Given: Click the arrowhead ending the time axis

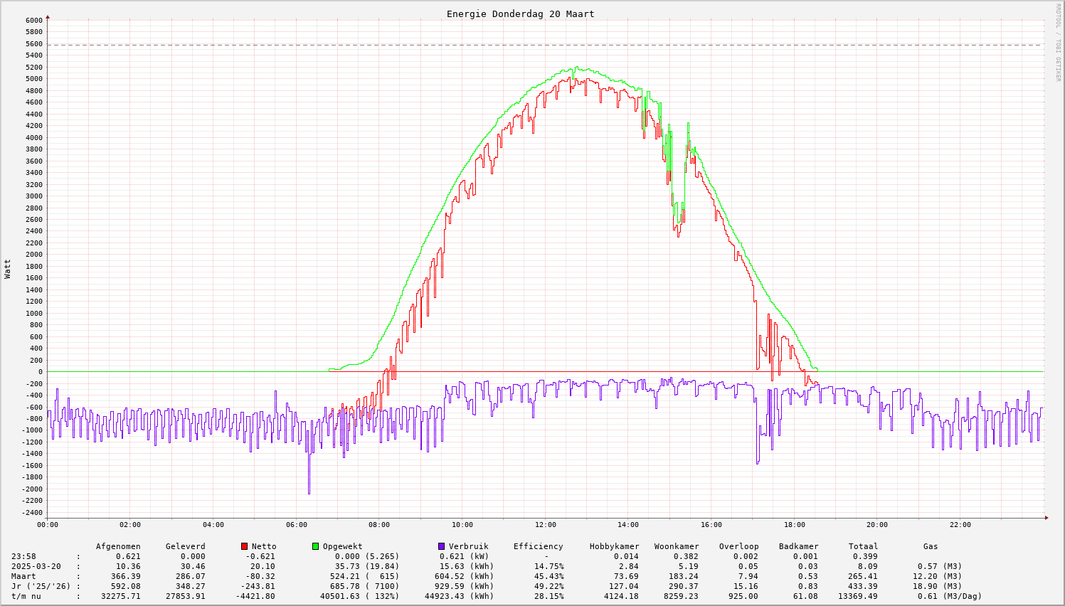Looking at the screenshot, I should (x=1046, y=518).
